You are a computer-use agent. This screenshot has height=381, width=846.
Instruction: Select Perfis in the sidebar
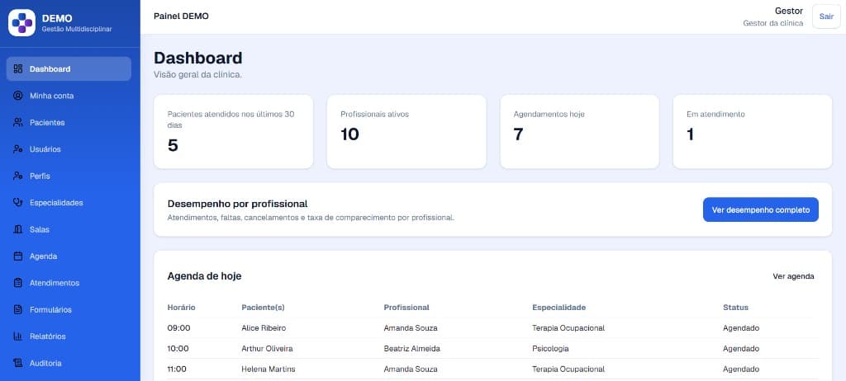coord(69,176)
